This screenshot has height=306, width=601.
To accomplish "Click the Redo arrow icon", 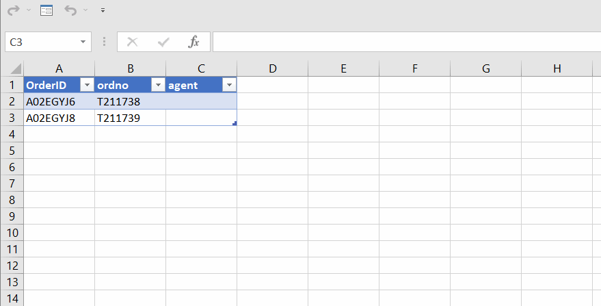I will (x=12, y=10).
